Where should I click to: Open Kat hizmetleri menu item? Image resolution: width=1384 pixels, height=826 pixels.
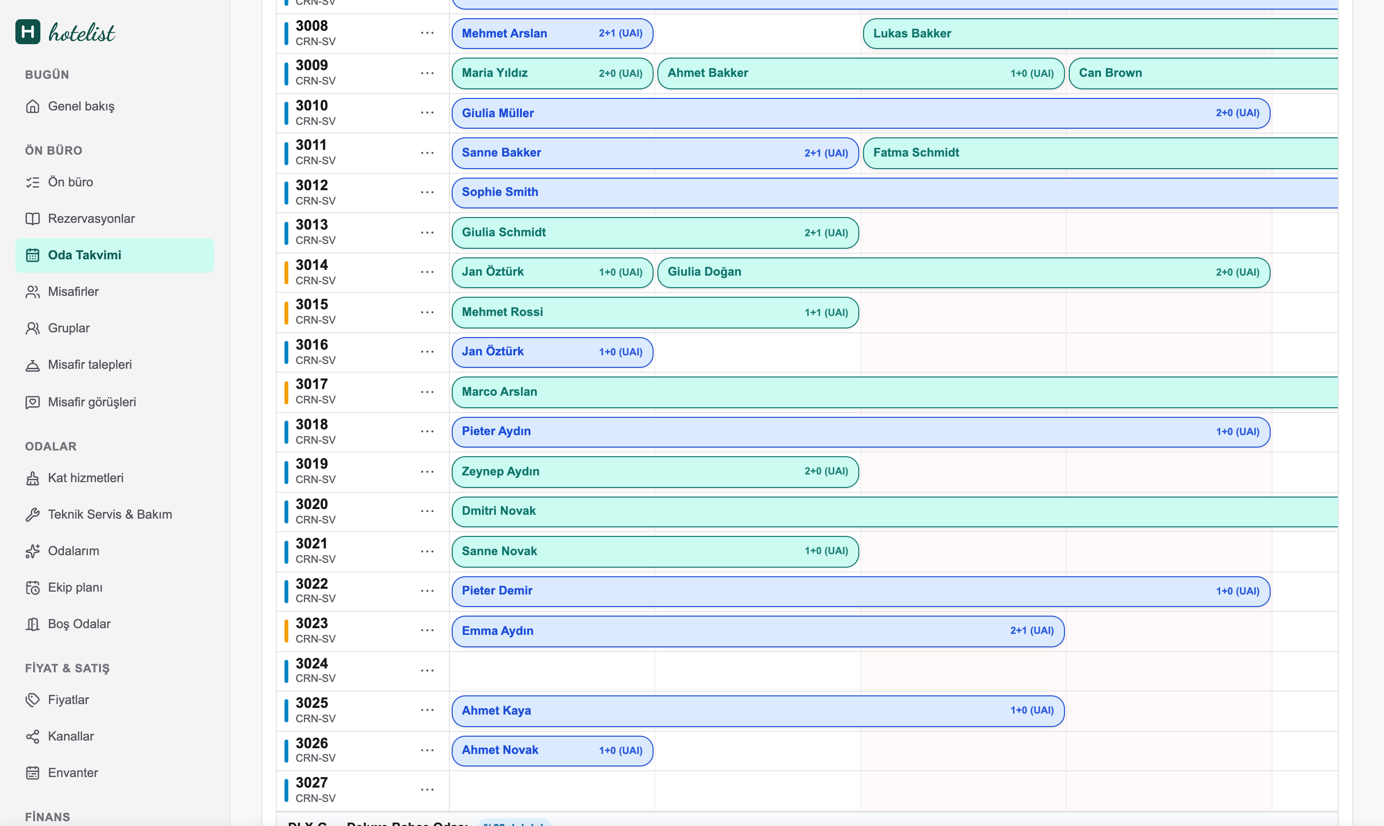click(x=115, y=478)
